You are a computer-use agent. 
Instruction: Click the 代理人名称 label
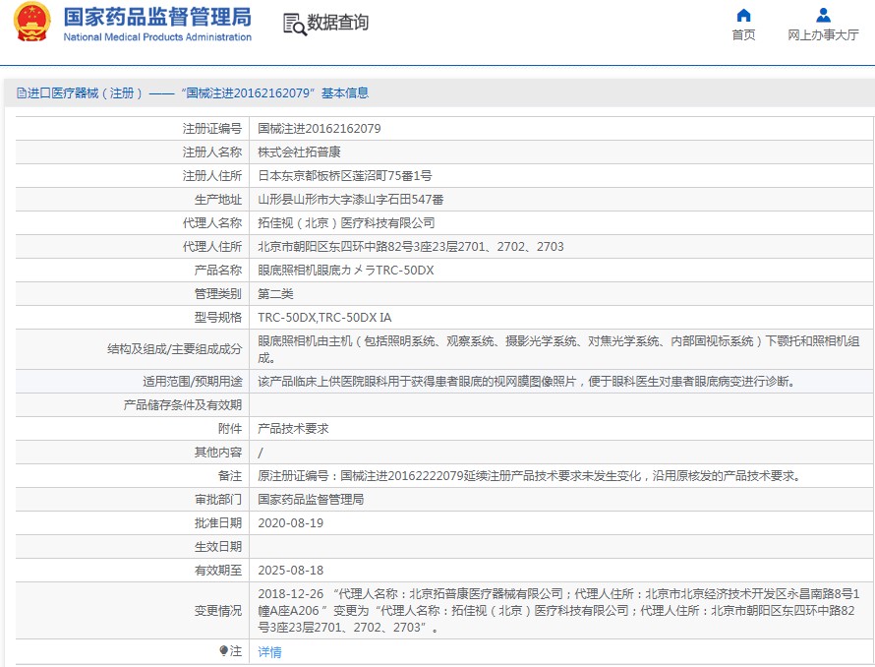pos(212,223)
